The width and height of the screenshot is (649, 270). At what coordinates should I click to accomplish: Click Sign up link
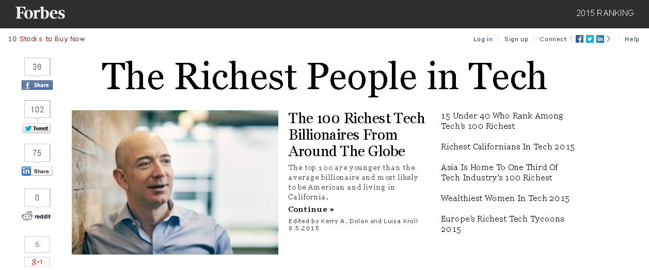[516, 39]
